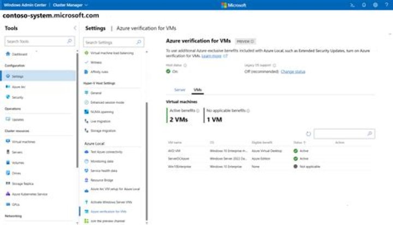Select the Win10Enterprise VM row name
The width and height of the screenshot is (393, 225).
tap(179, 167)
